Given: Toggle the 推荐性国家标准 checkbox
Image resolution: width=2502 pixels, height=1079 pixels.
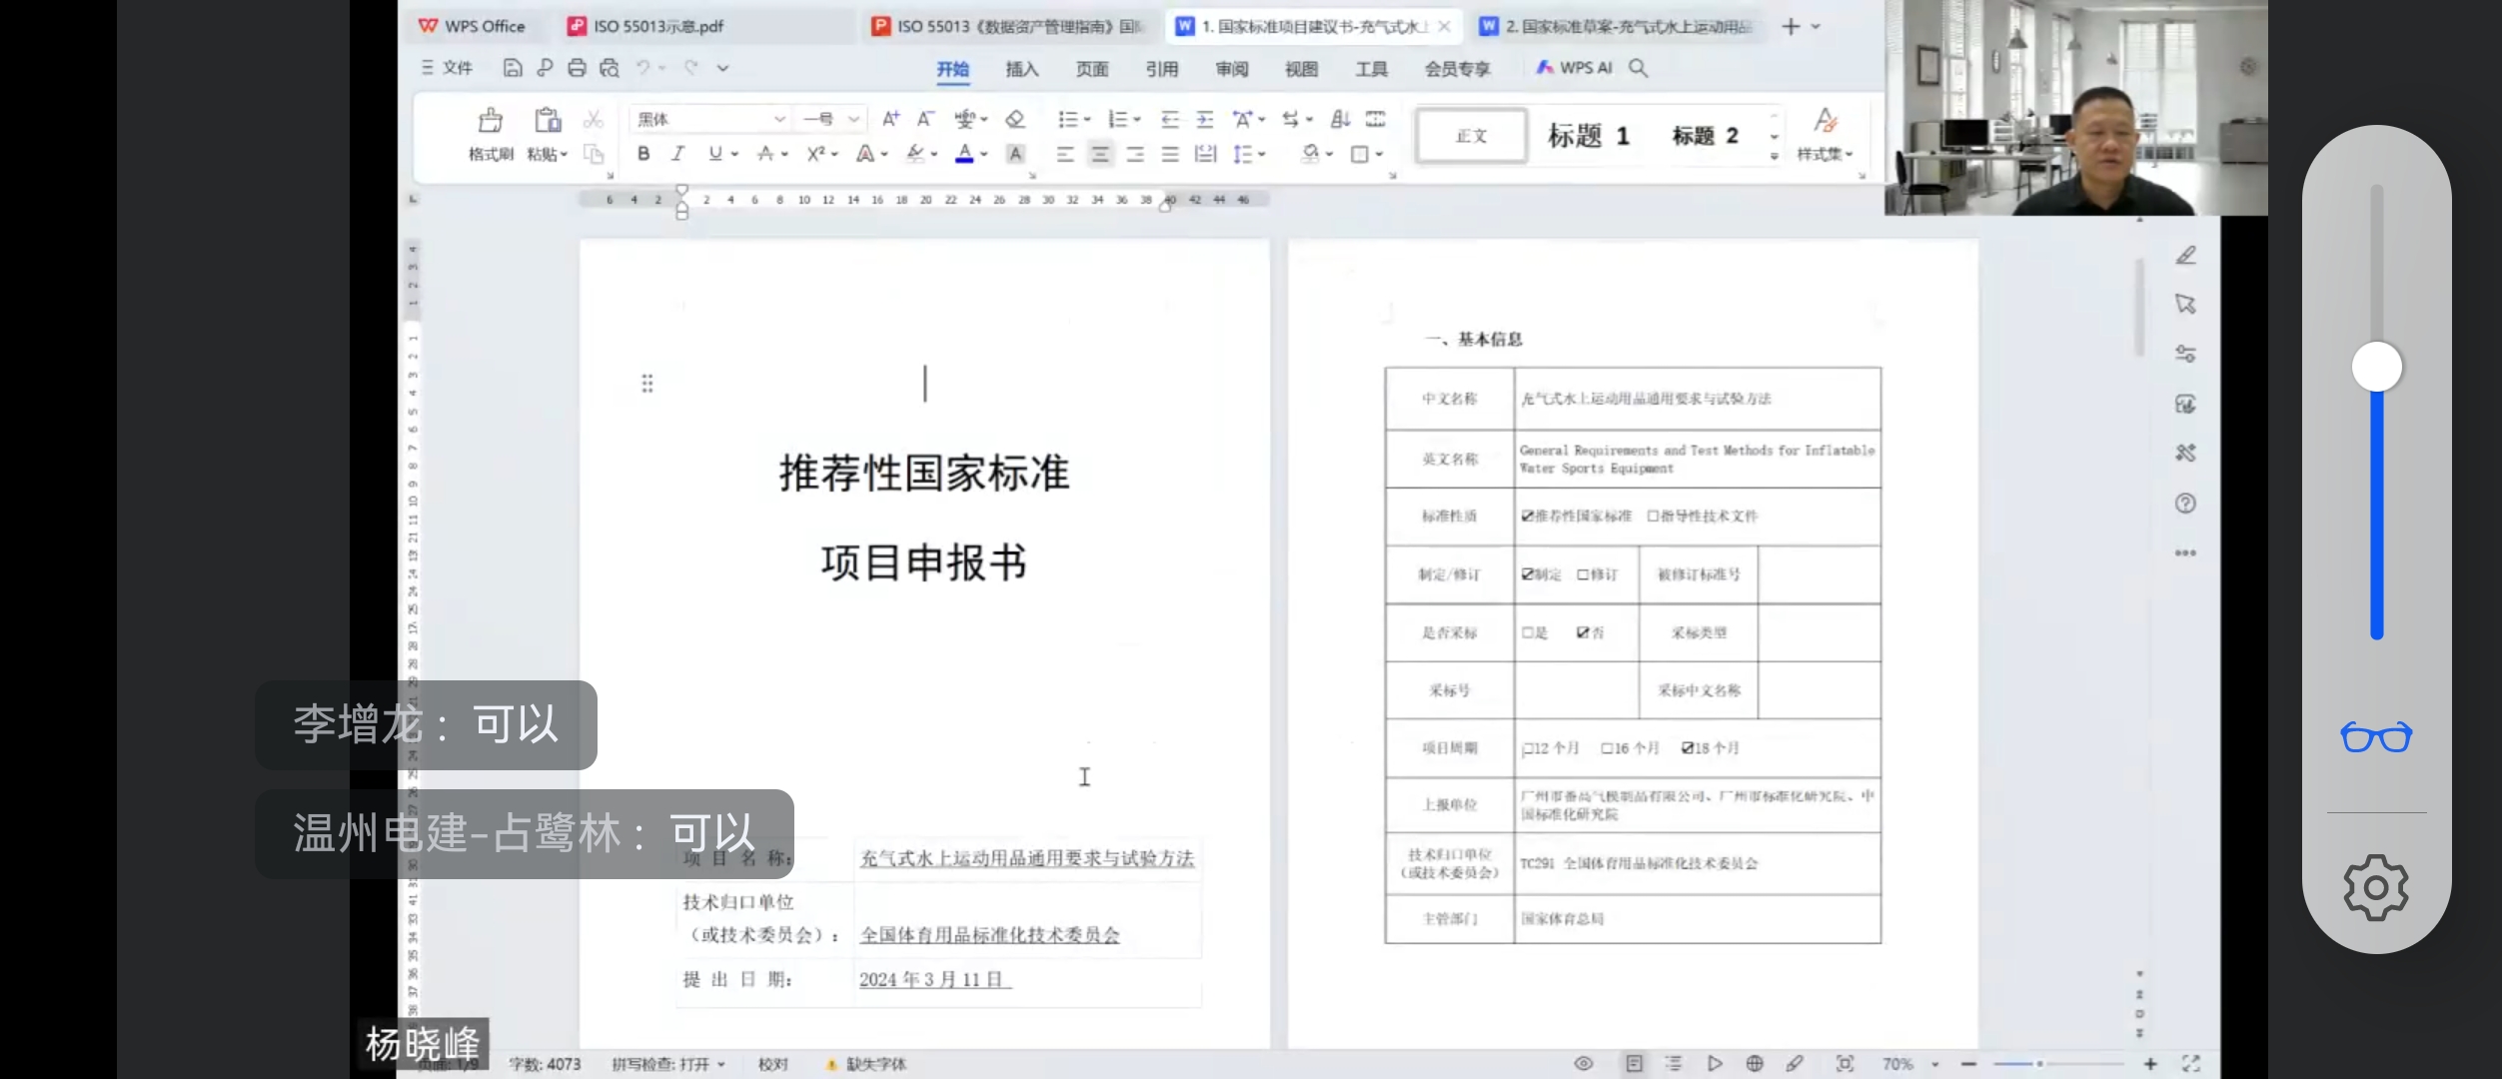Looking at the screenshot, I should point(1527,516).
